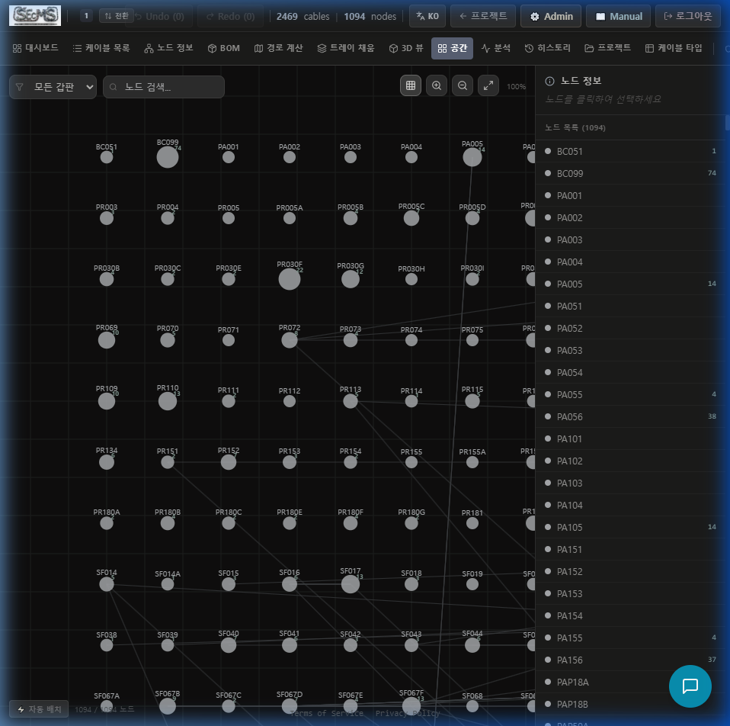Click the ← 프로젝트 back button
This screenshot has height=726, width=730.
(x=483, y=16)
